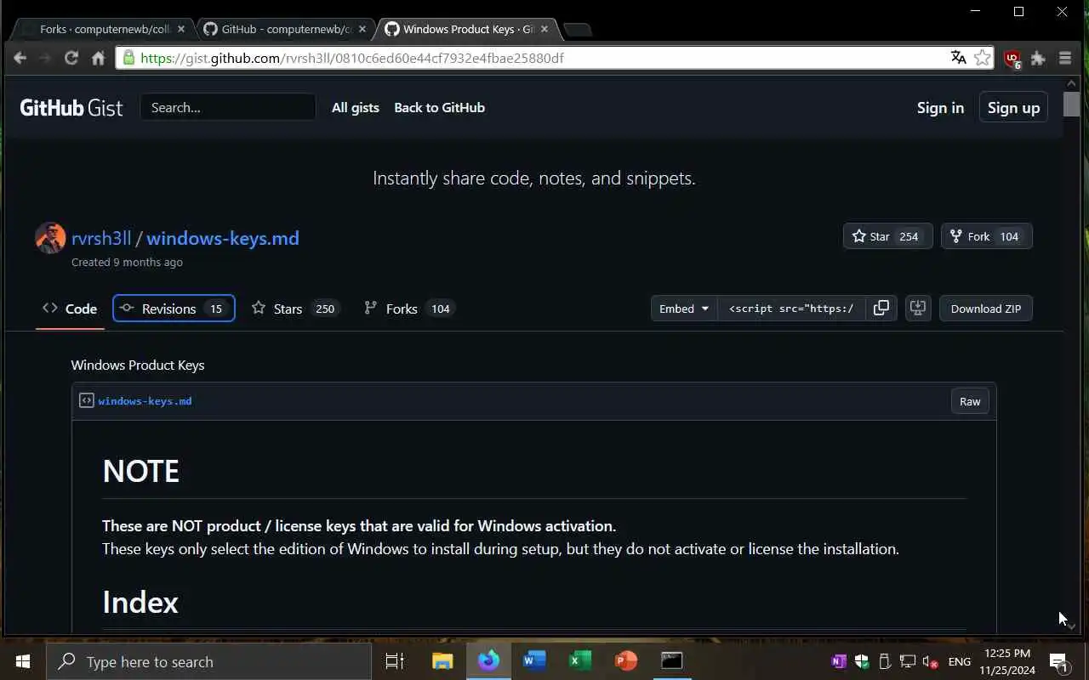The image size is (1089, 680).
Task: Click the USB safely remove tray icon
Action: (x=885, y=661)
